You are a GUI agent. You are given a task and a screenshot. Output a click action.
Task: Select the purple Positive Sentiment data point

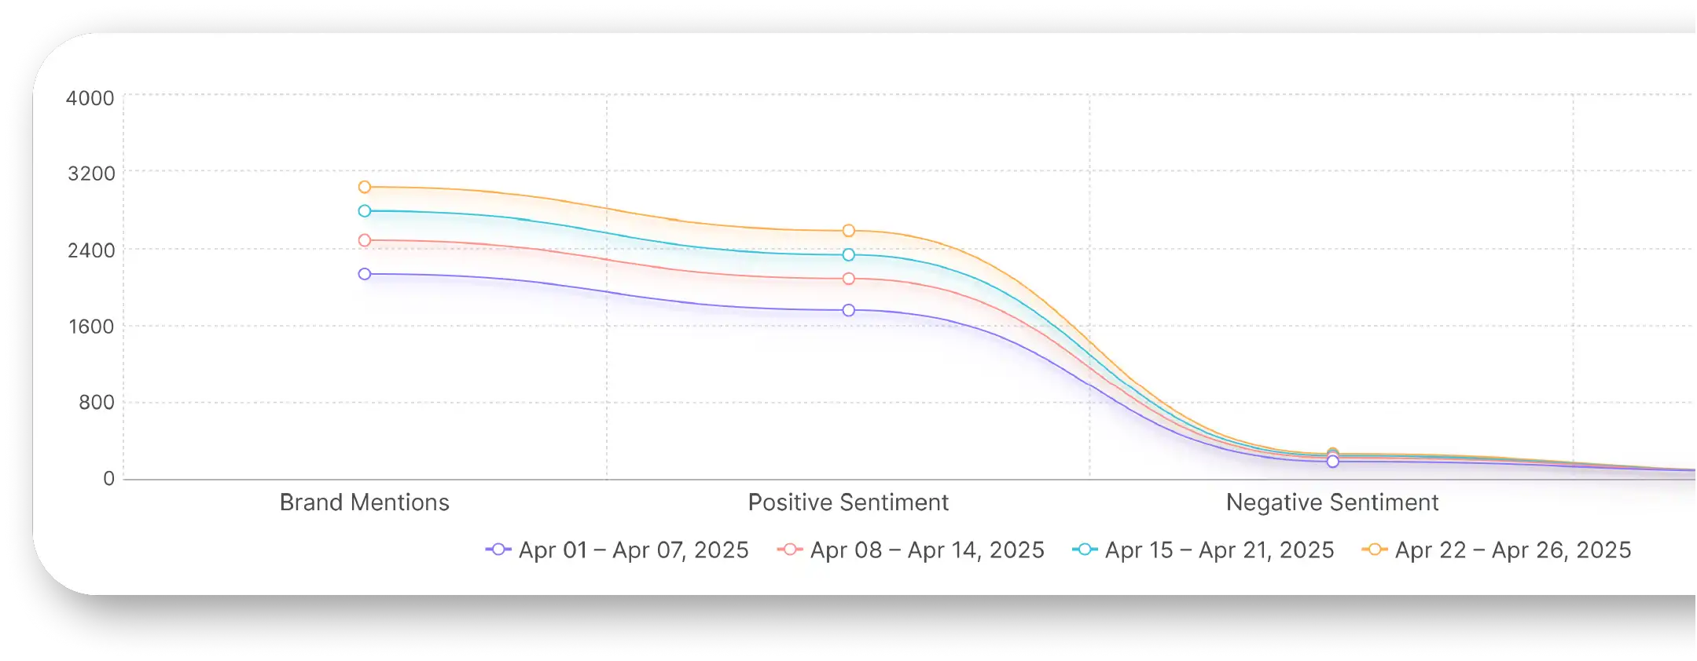tap(849, 310)
